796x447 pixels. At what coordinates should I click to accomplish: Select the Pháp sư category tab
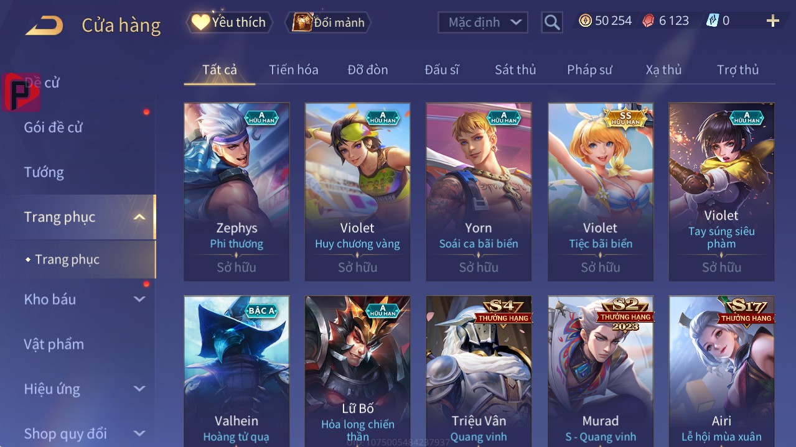[x=589, y=70]
